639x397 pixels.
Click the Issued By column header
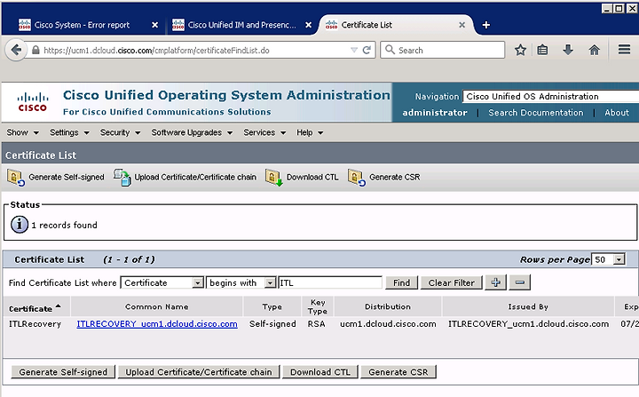pyautogui.click(x=528, y=306)
